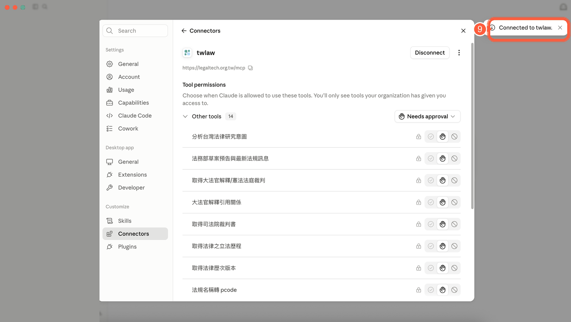The image size is (571, 322).
Task: Open the Capabilities settings page
Action: pyautogui.click(x=135, y=103)
